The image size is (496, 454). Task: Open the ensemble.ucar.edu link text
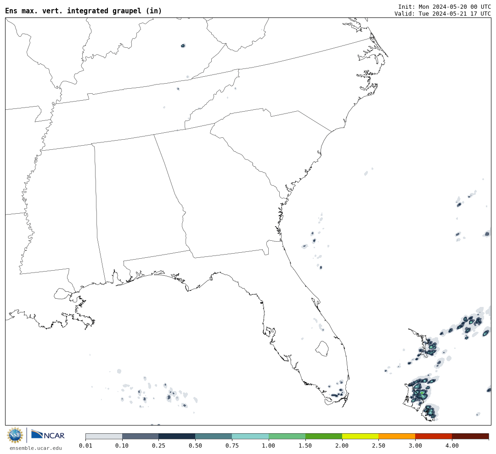tap(36, 448)
